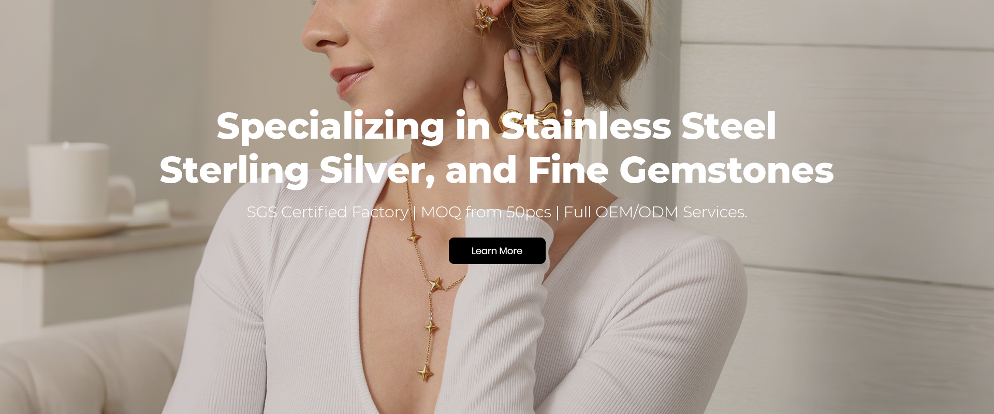This screenshot has width=994, height=414.
Task: Select the 'Full OEM/ODM Services.' text
Action: (655, 212)
